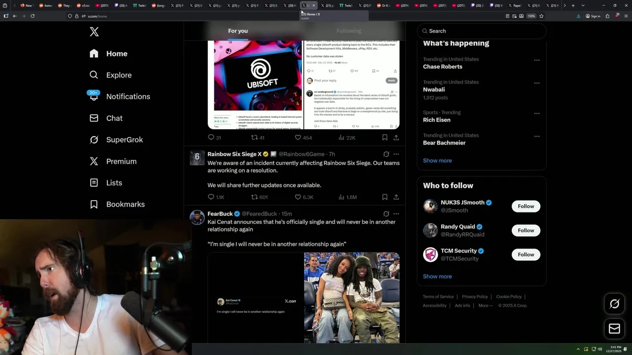Follow Randy Quaid

pos(526,230)
